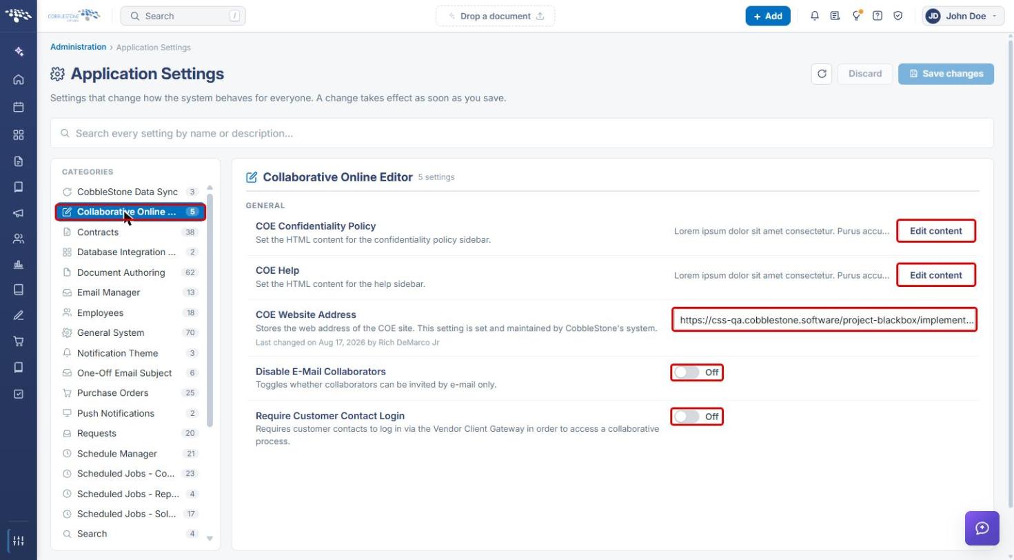Screen dimensions: 1014x560
Task: Select the General System category
Action: [x=130, y=333]
